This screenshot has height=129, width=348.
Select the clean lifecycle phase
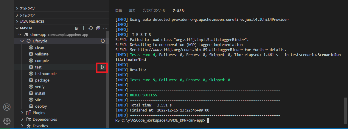tap(40, 48)
